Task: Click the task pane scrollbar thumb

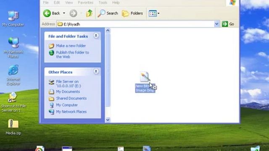Action: click(x=108, y=70)
